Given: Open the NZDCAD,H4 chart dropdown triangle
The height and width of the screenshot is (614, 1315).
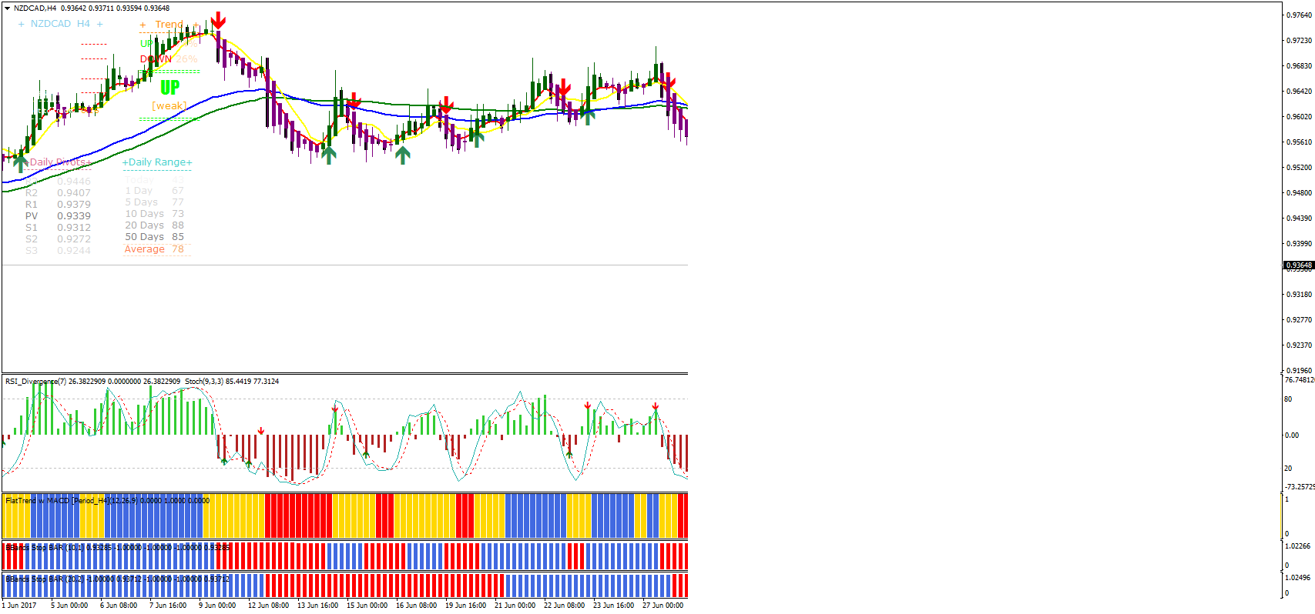Looking at the screenshot, I should [x=7, y=8].
